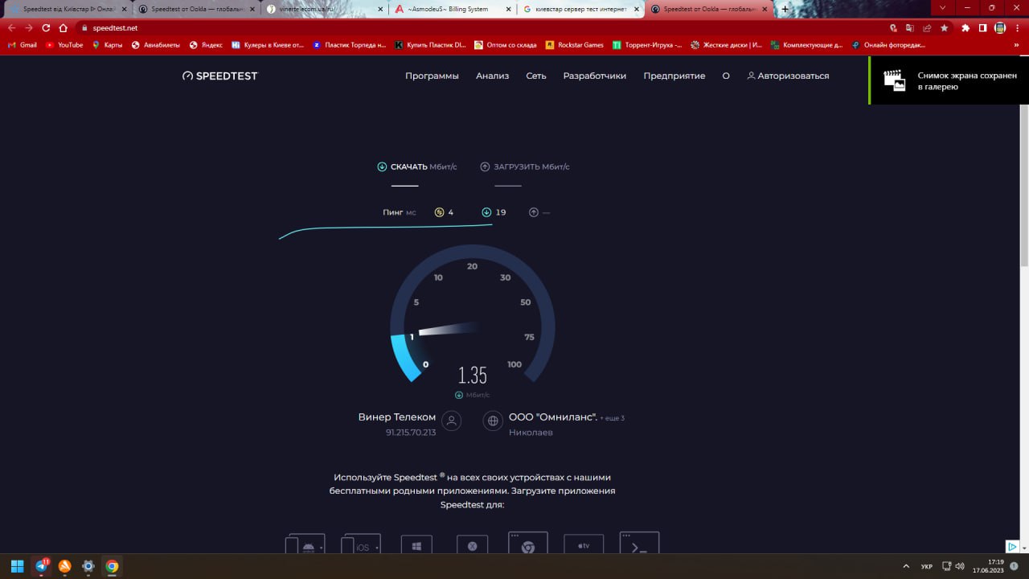Select the СКАЧАТЬ Мбит/с result tab
Screen dimensions: 1029x579
(x=417, y=166)
